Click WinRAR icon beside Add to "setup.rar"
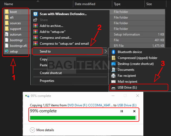171x136 pixels. pyautogui.click(x=36, y=32)
